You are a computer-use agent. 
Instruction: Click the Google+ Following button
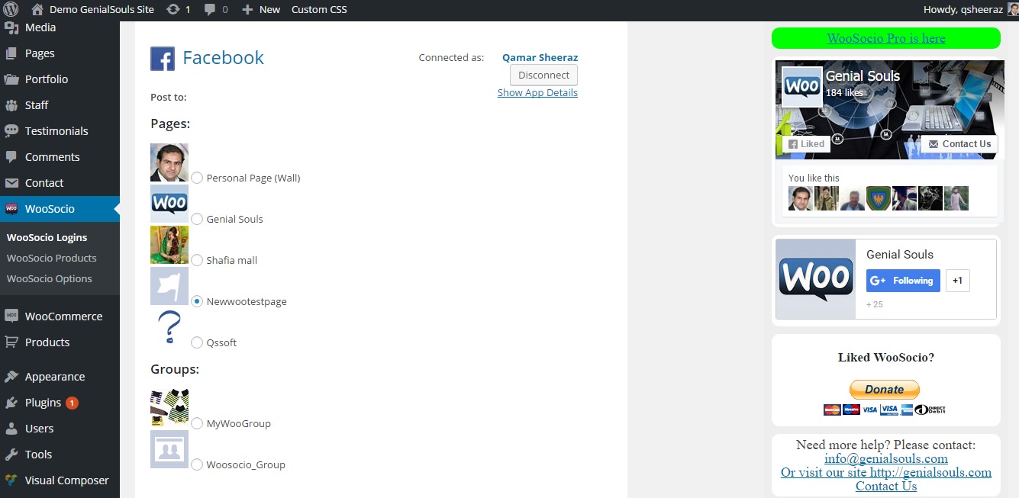click(x=903, y=281)
